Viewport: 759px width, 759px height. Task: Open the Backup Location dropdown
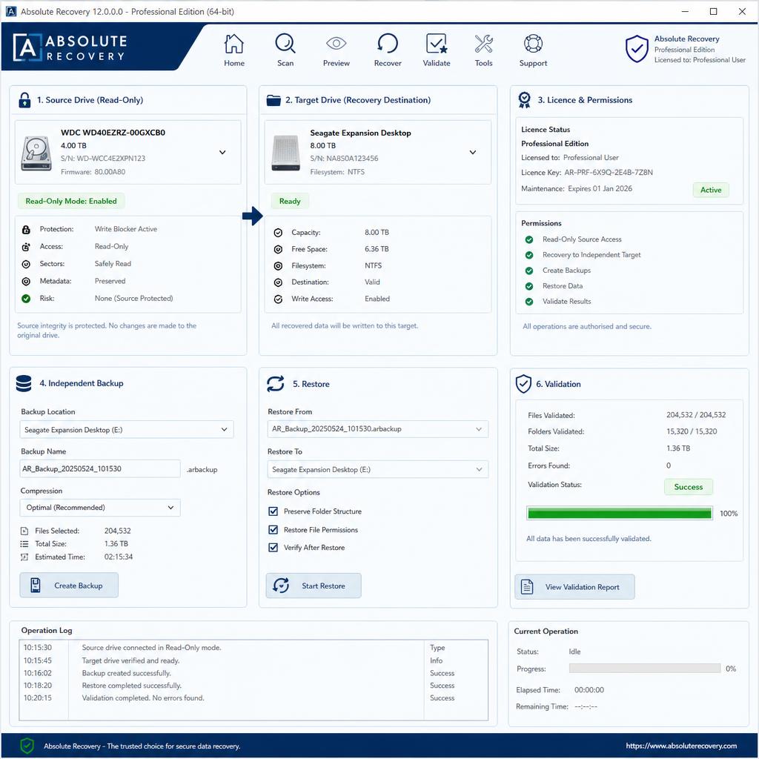click(x=126, y=429)
